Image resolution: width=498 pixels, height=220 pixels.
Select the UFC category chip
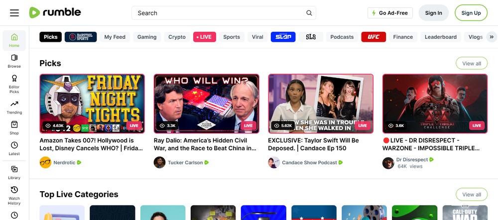pos(373,37)
